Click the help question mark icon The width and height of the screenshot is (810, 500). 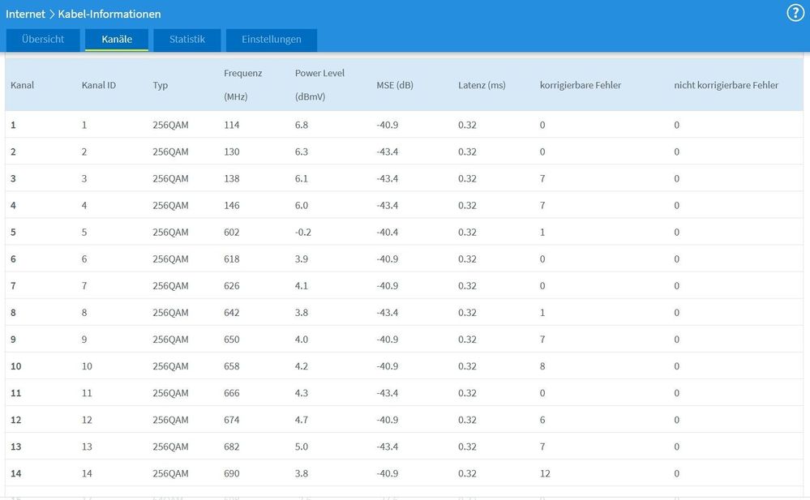coord(795,14)
